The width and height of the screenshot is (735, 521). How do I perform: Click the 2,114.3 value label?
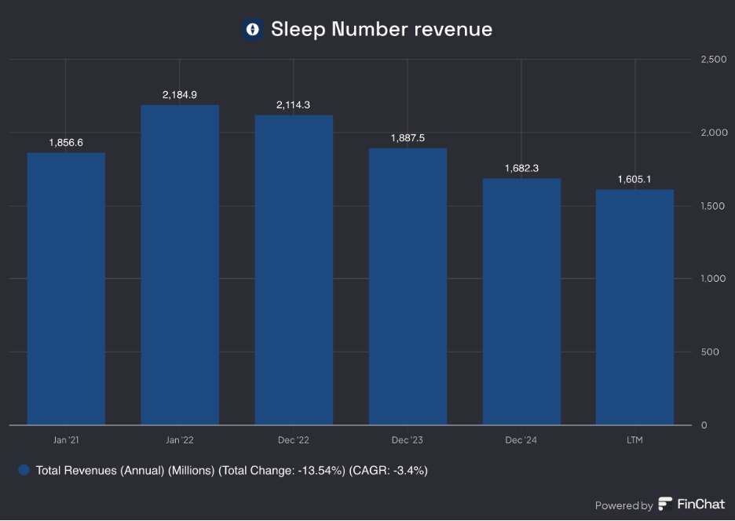point(294,105)
